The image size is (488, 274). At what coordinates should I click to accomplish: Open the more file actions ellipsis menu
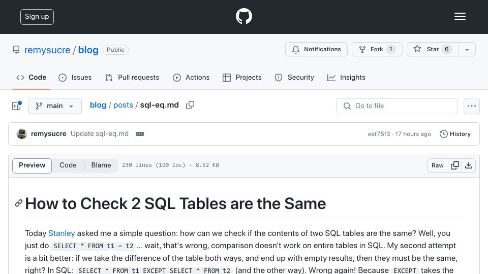click(472, 106)
